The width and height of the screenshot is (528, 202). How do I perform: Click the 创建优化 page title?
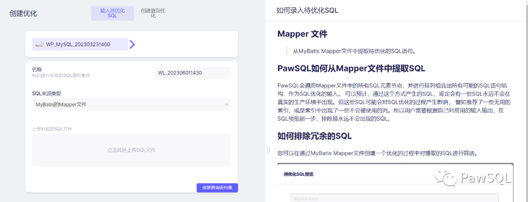[23, 13]
